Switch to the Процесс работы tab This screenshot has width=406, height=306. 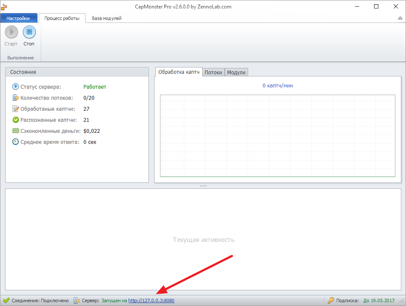pyautogui.click(x=62, y=18)
